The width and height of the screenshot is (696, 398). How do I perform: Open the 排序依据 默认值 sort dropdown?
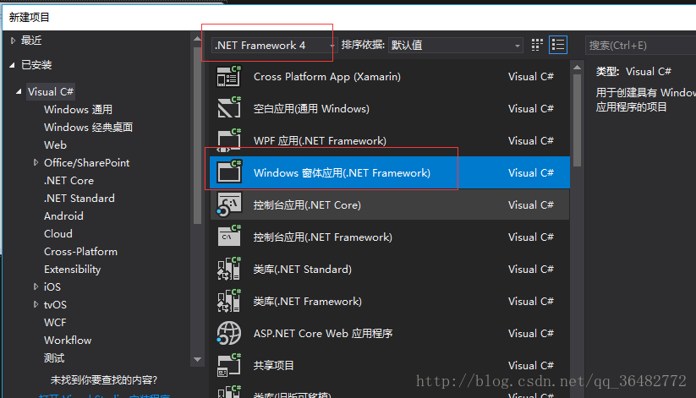pyautogui.click(x=456, y=46)
